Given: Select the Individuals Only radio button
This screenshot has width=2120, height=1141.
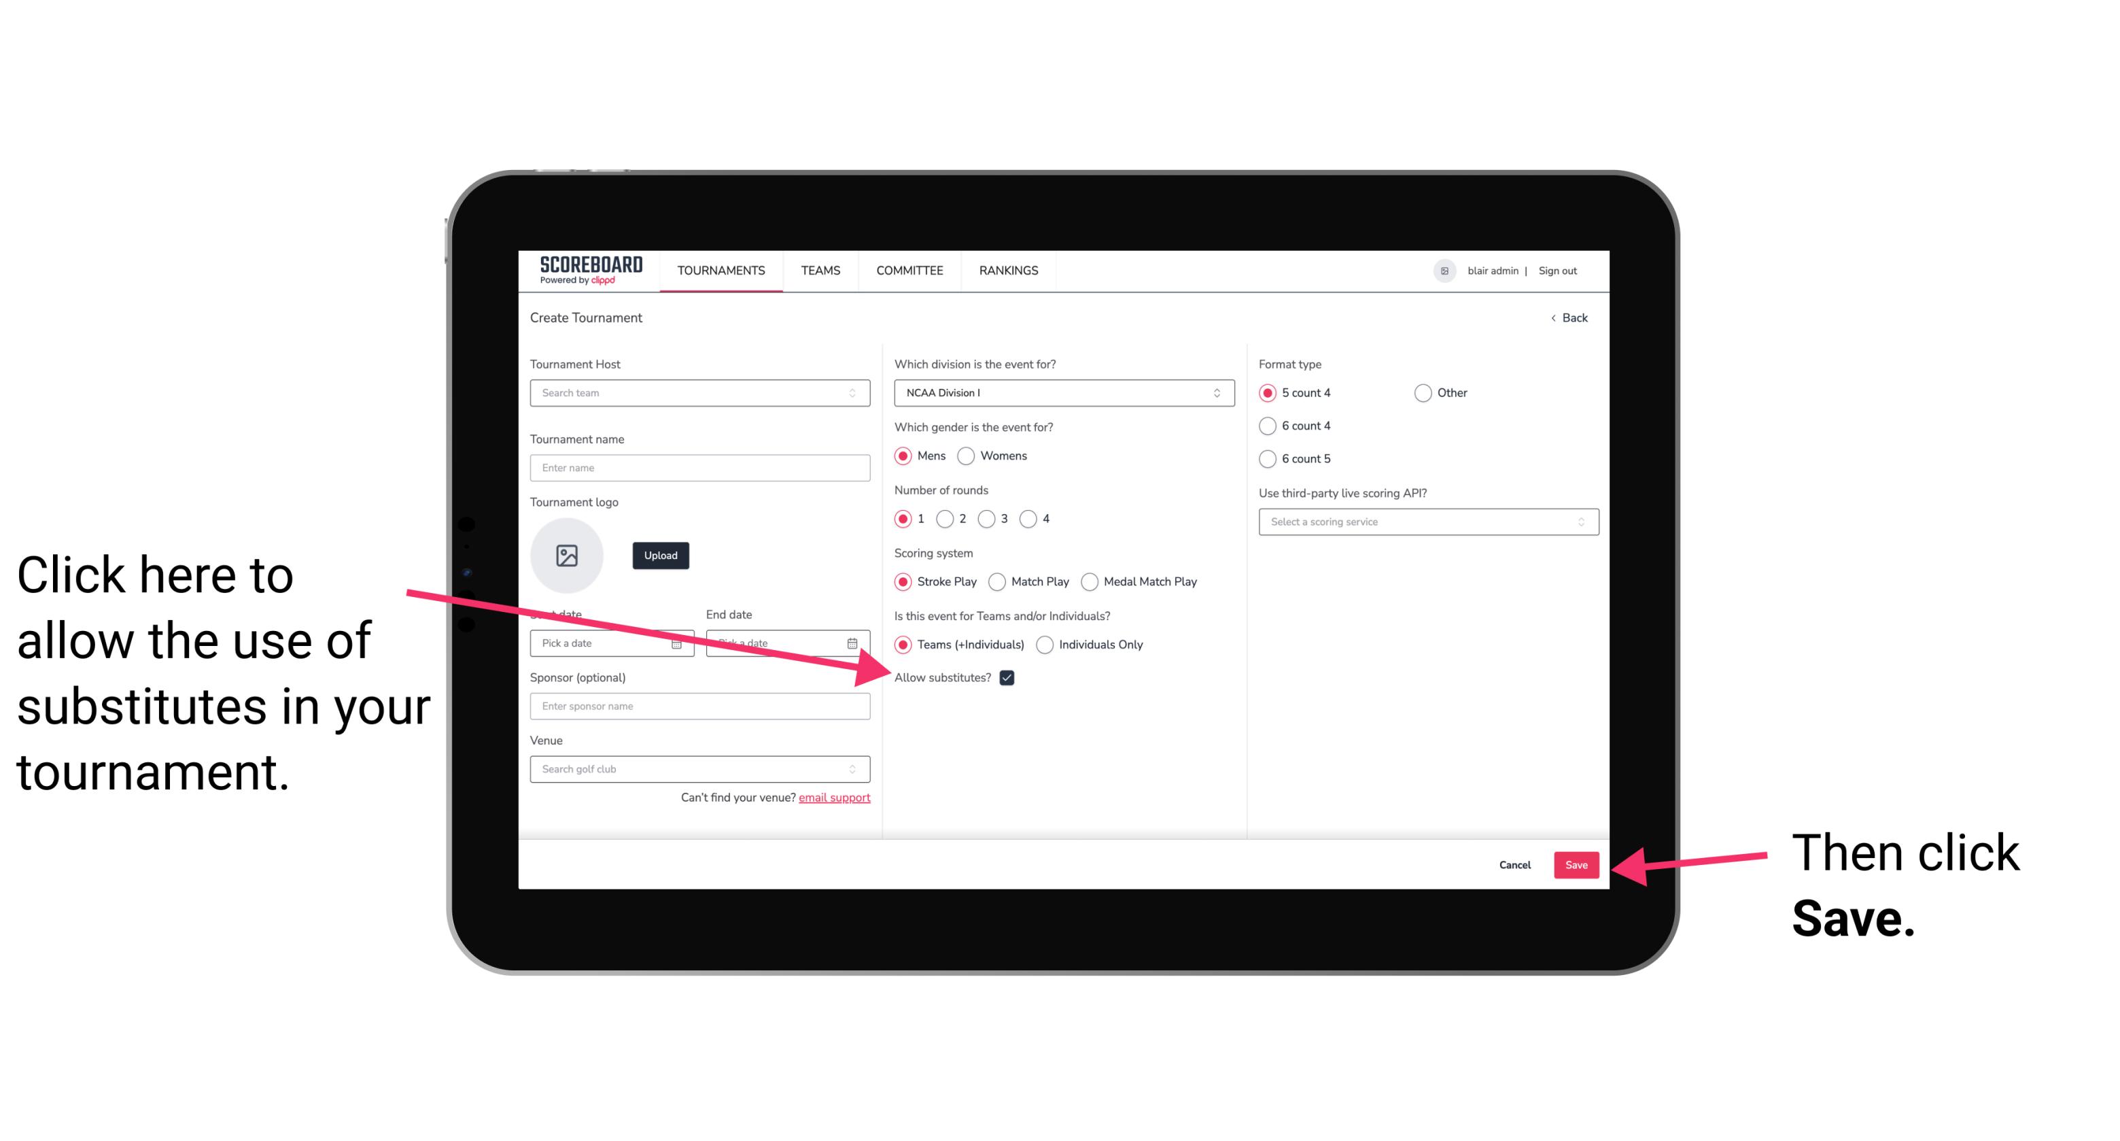Looking at the screenshot, I should point(1046,645).
